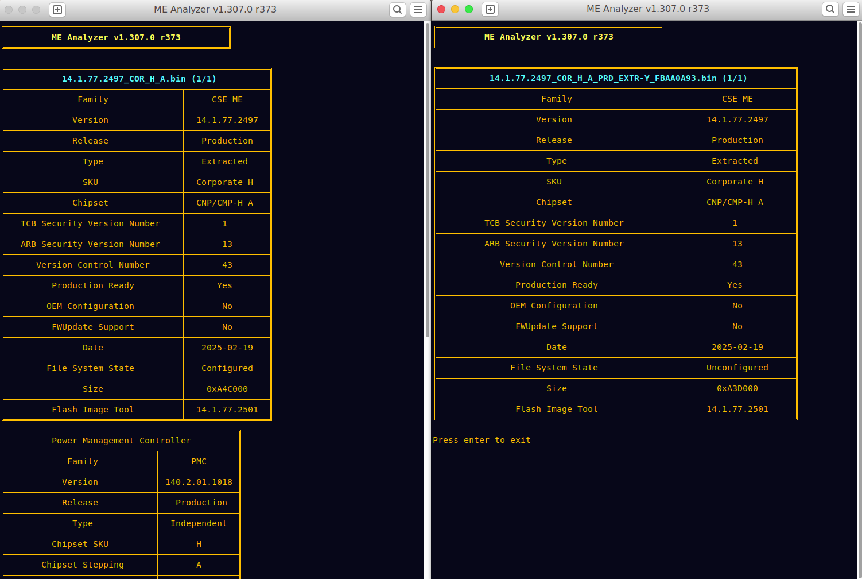The image size is (862, 579).
Task: Open the hamburger menu of the right window
Action: (851, 9)
